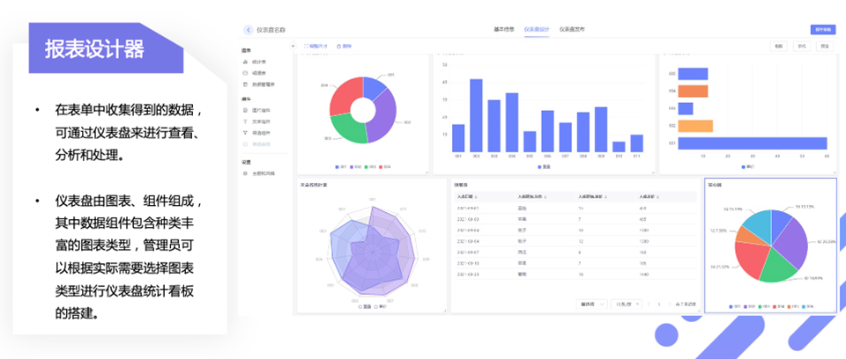Toggle the 重量 legend under the vertical bar chart
The image size is (846, 359).
click(545, 167)
